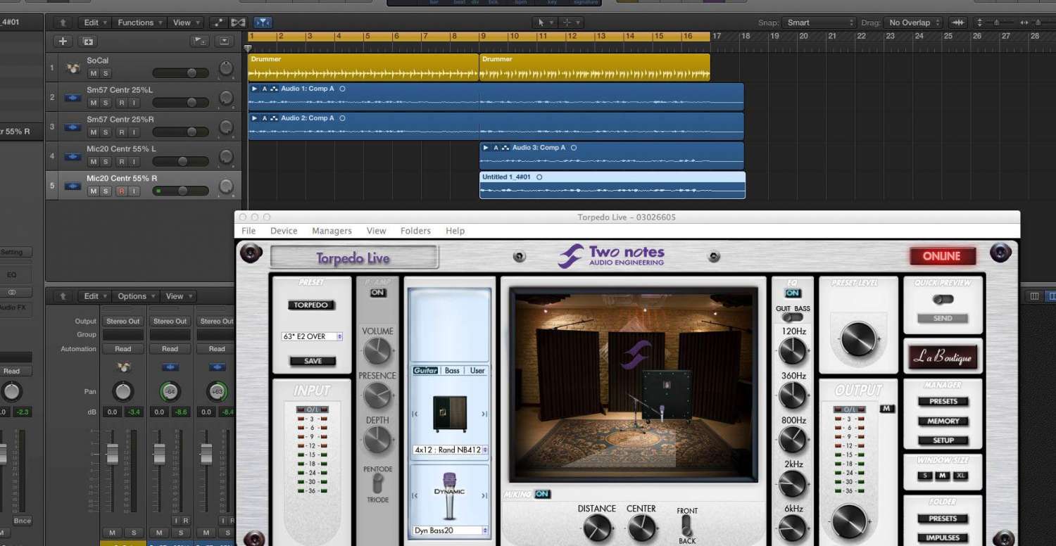
Task: Click the SoCal drummer track icon
Action: [x=72, y=68]
